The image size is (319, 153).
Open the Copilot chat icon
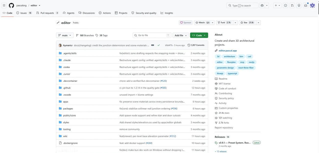[262, 5]
